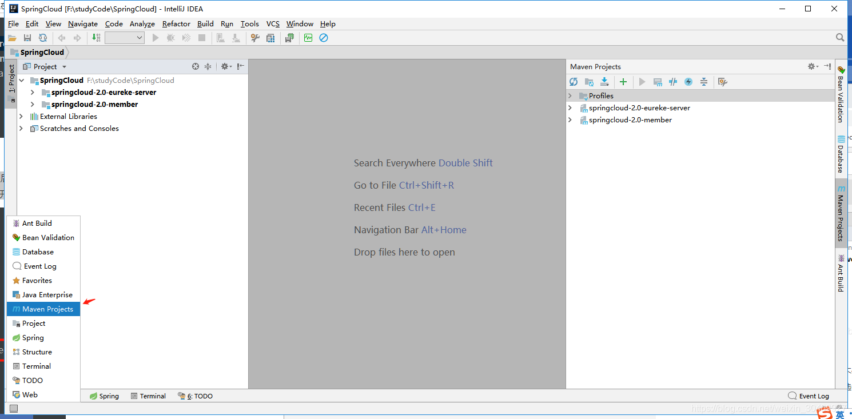This screenshot has width=852, height=419.
Task: Click the green Run button in main toolbar
Action: click(156, 38)
